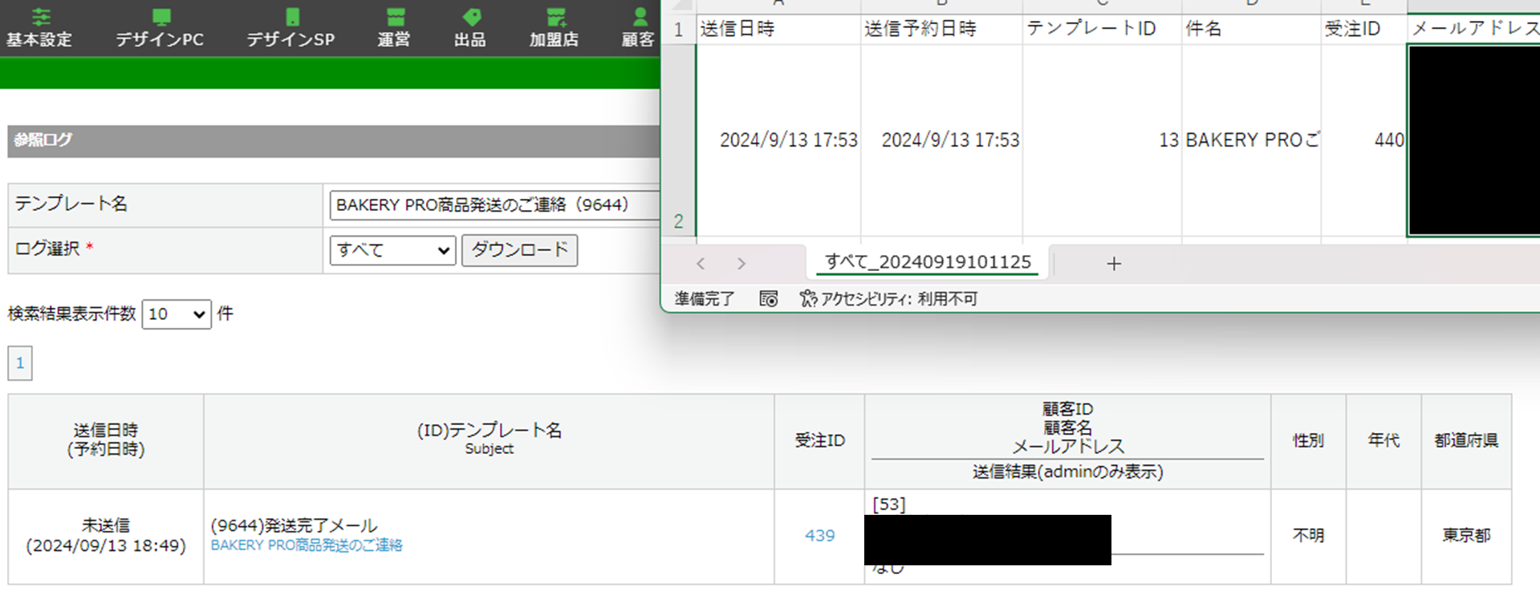Open the 基本設定 menu icon
Screen dimensions: 1540x595
click(41, 17)
